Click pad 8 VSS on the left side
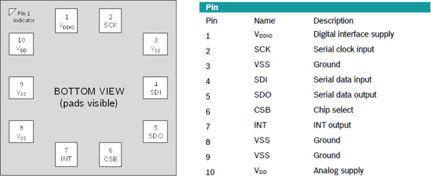Viewport: 431px width, 176px height. coord(21,132)
